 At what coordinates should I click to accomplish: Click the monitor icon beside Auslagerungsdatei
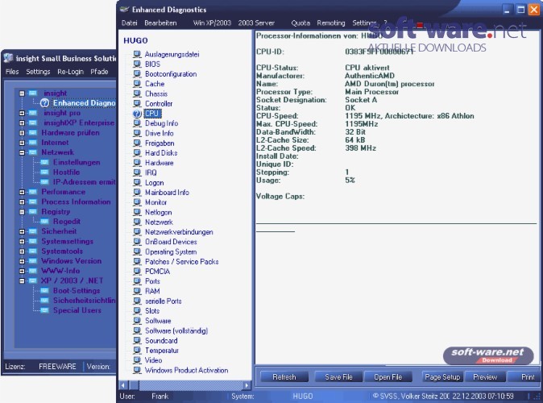tap(137, 54)
